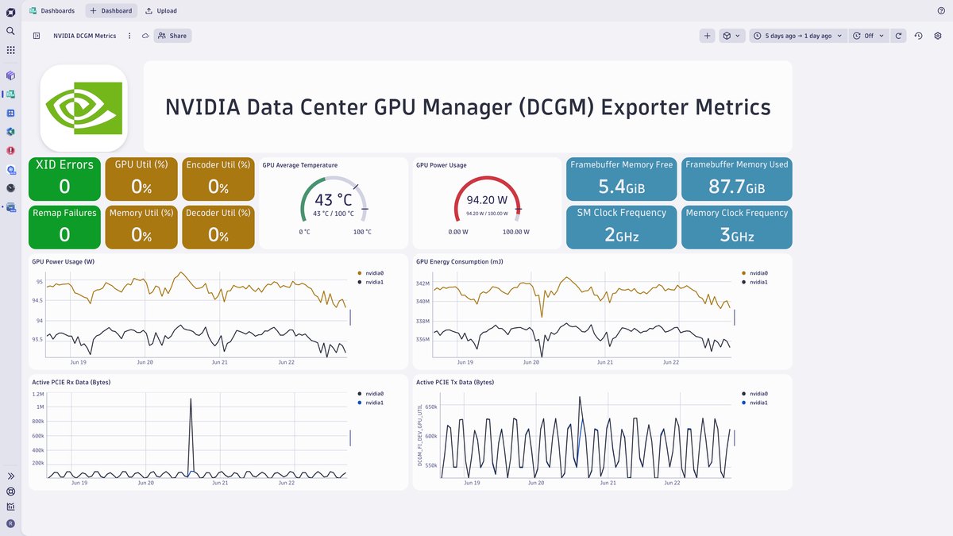The width and height of the screenshot is (953, 536).
Task: Create a new Dashboard tab
Action: coord(111,11)
